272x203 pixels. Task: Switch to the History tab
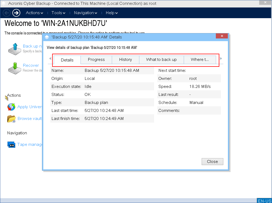[x=125, y=60]
